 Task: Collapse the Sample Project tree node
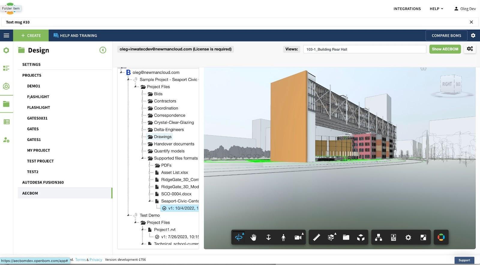click(128, 79)
